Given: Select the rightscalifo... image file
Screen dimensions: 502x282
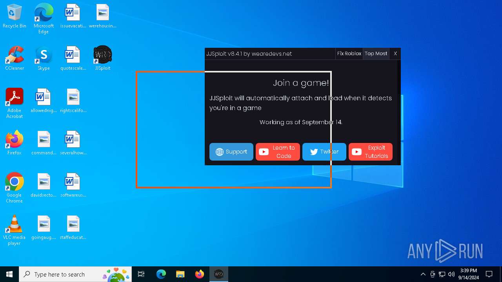Looking at the screenshot, I should tap(73, 101).
